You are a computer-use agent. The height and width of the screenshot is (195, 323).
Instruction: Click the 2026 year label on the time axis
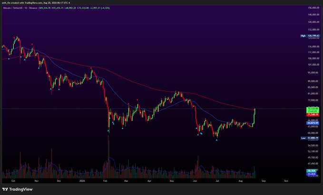[82, 181]
